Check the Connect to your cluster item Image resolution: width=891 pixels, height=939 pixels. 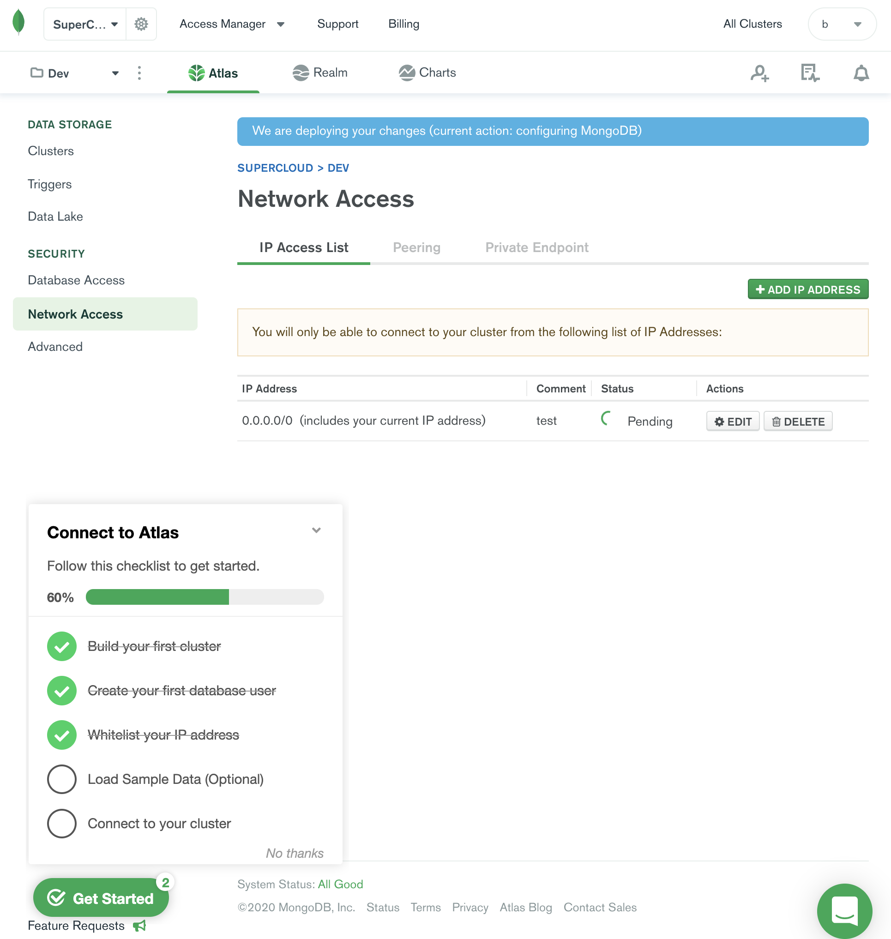pos(62,823)
